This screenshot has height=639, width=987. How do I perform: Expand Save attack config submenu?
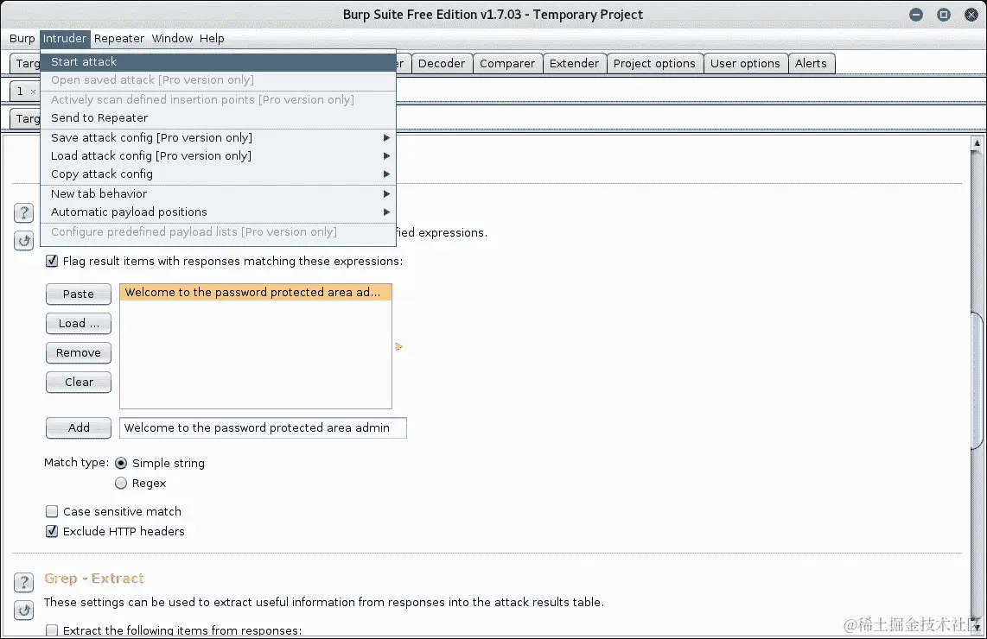point(218,138)
